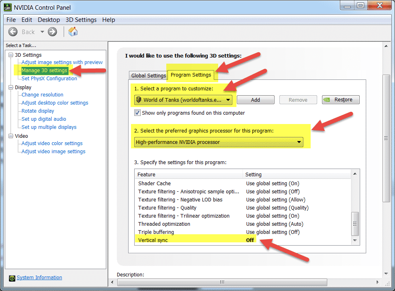Open the program selection dropdown

[x=183, y=100]
